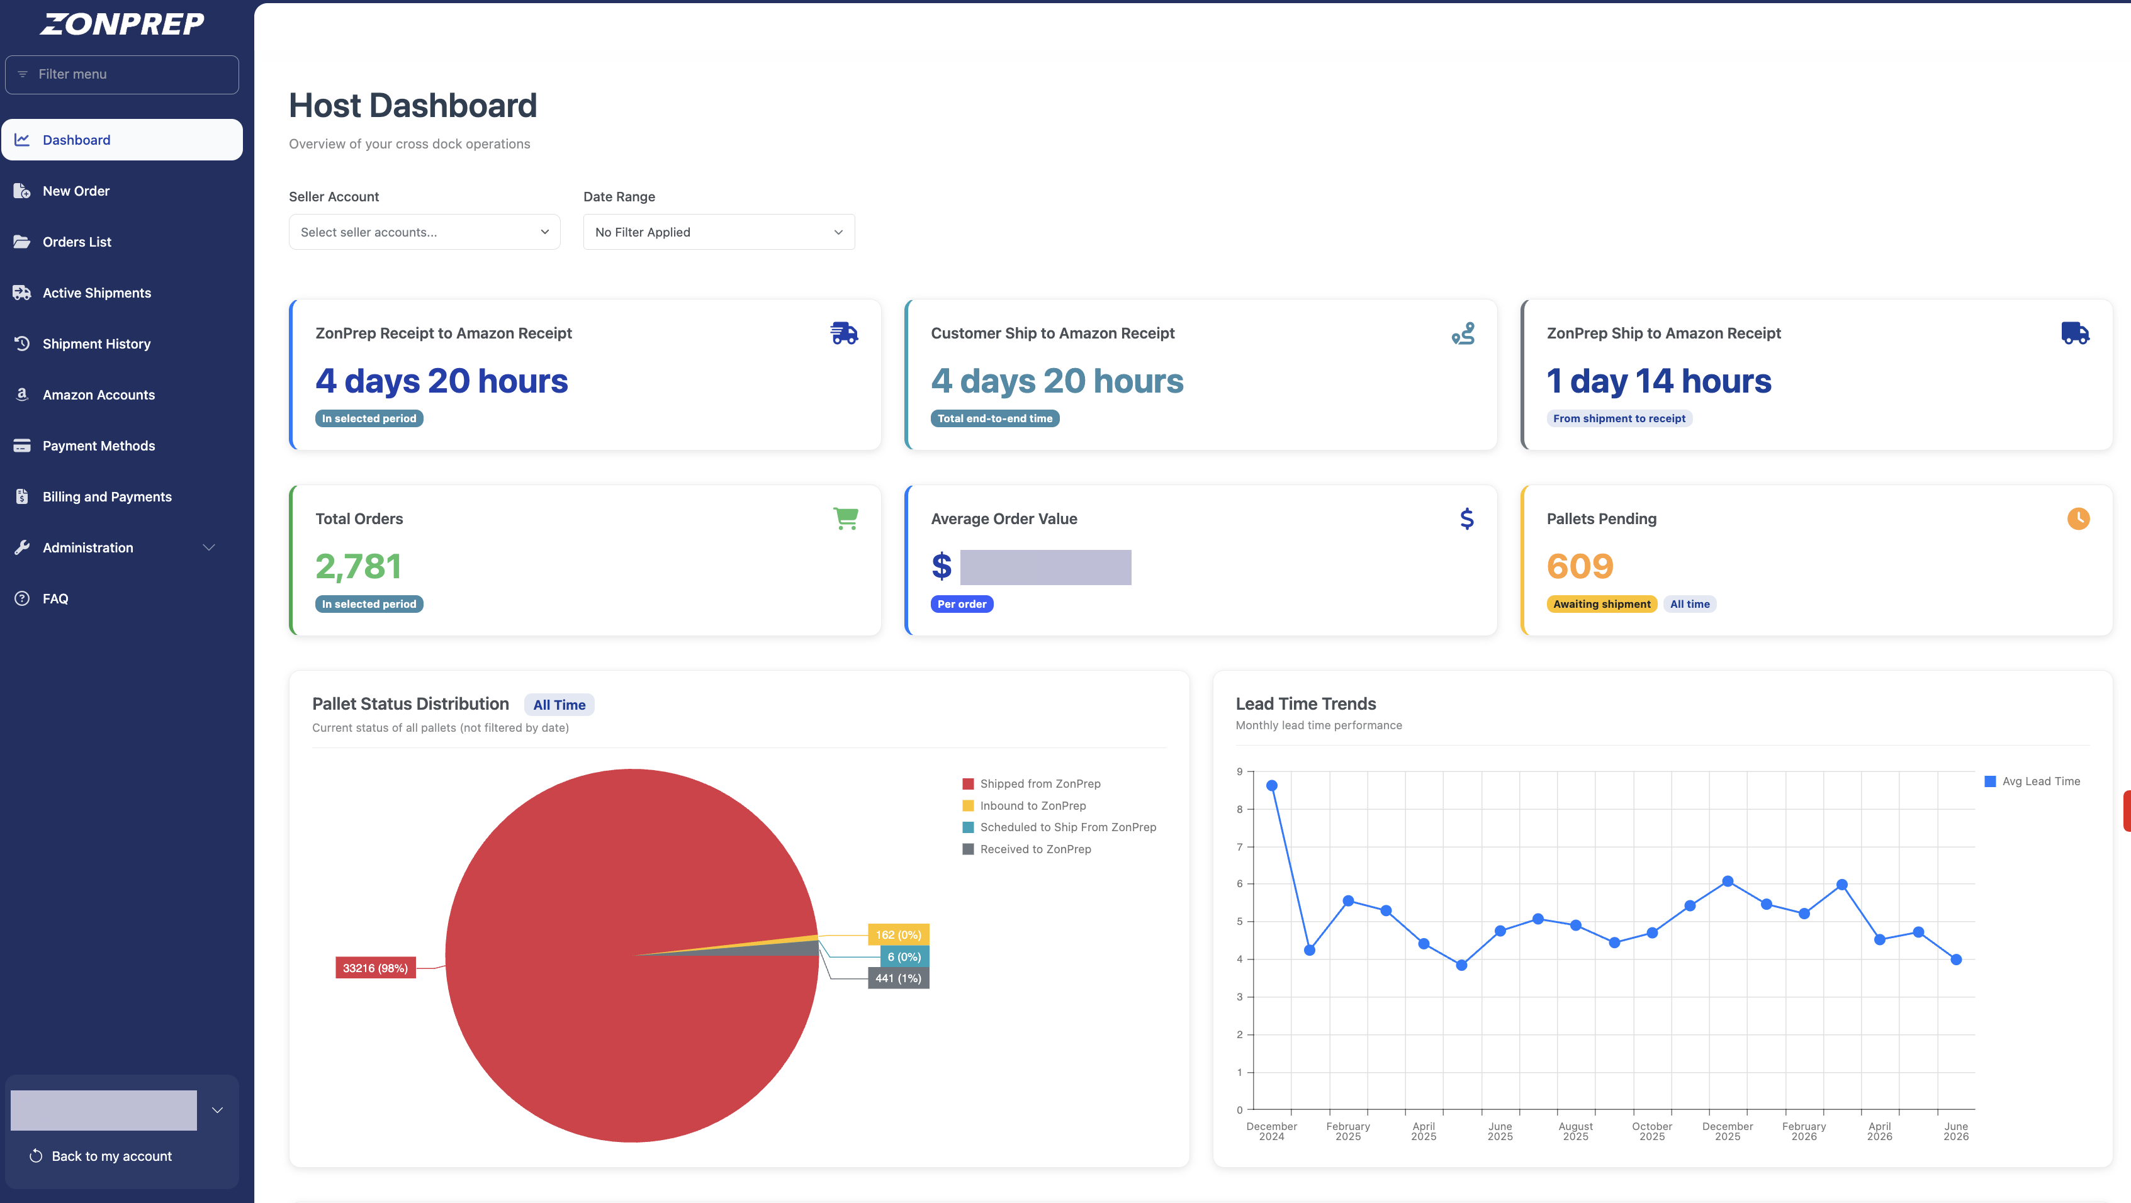Click the fast truck icon on ZonPrep Receipt card
This screenshot has width=2131, height=1203.
pyautogui.click(x=845, y=333)
